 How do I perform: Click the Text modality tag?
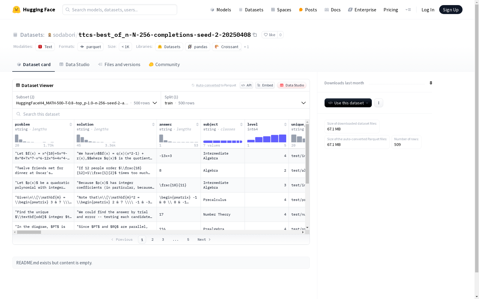coord(45,47)
